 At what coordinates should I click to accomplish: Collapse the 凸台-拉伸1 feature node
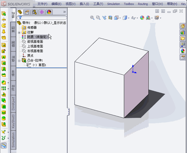[x=19, y=61]
